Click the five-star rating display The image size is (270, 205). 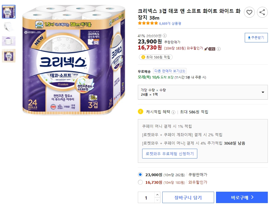[x=147, y=23]
